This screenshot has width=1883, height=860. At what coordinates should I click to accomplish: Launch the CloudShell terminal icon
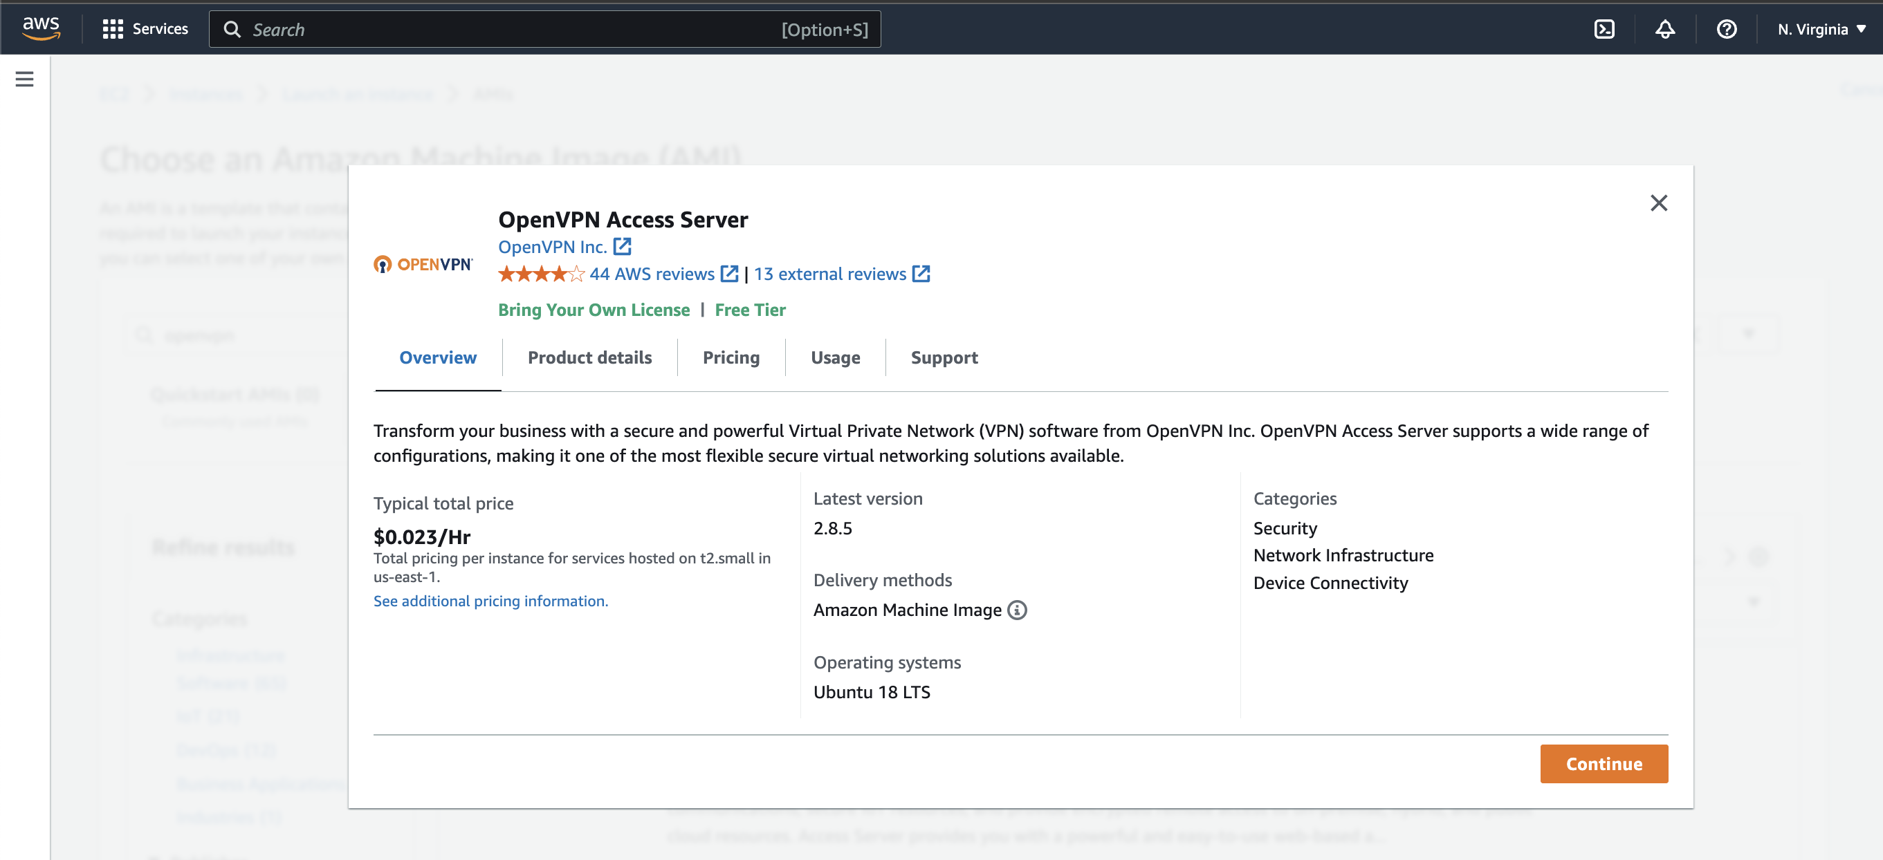[1604, 29]
